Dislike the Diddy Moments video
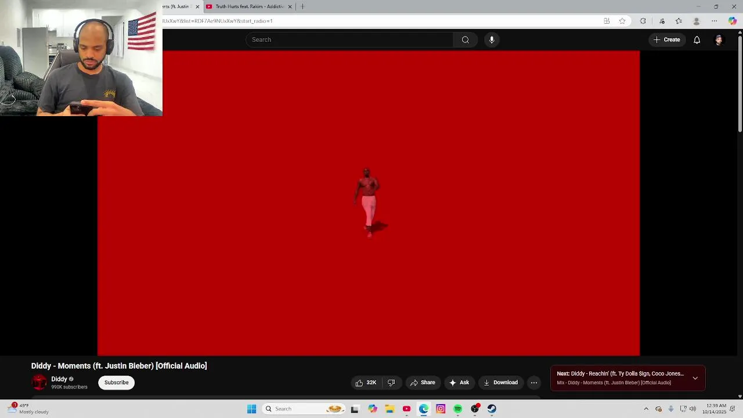Screen dimensions: 743x418 [391, 383]
